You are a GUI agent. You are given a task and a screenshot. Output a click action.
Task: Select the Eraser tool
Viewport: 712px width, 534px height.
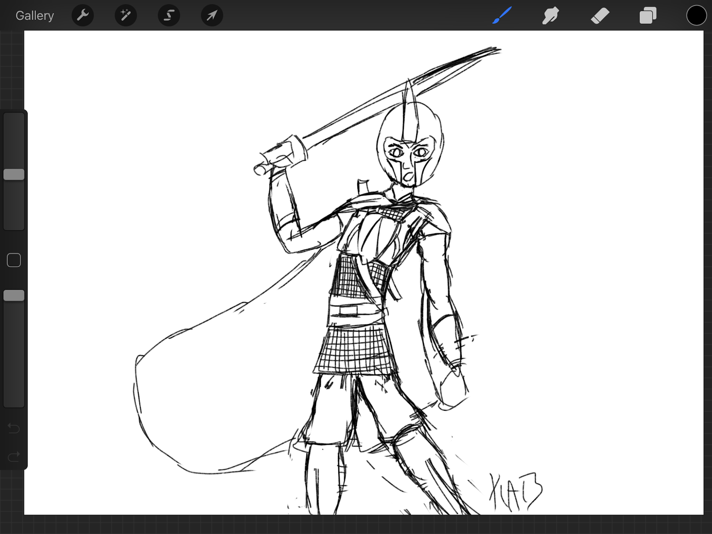coord(600,16)
